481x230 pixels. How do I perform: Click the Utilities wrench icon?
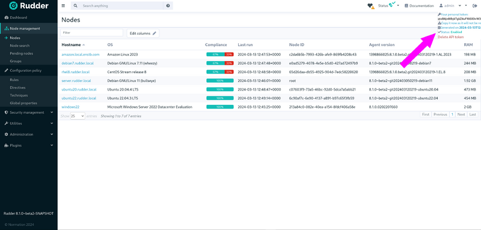point(7,123)
